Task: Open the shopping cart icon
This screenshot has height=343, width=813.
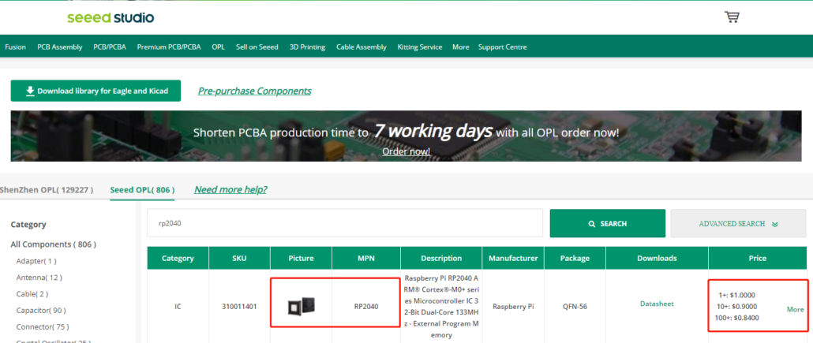Action: click(x=731, y=17)
